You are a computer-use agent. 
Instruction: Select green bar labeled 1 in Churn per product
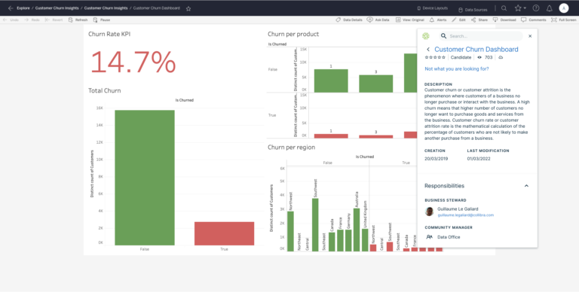pyautogui.click(x=331, y=81)
